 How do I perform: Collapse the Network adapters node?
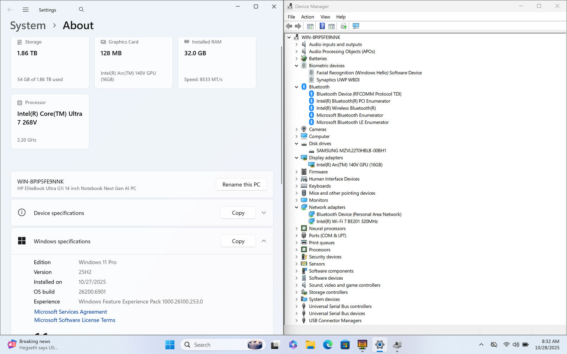point(297,207)
